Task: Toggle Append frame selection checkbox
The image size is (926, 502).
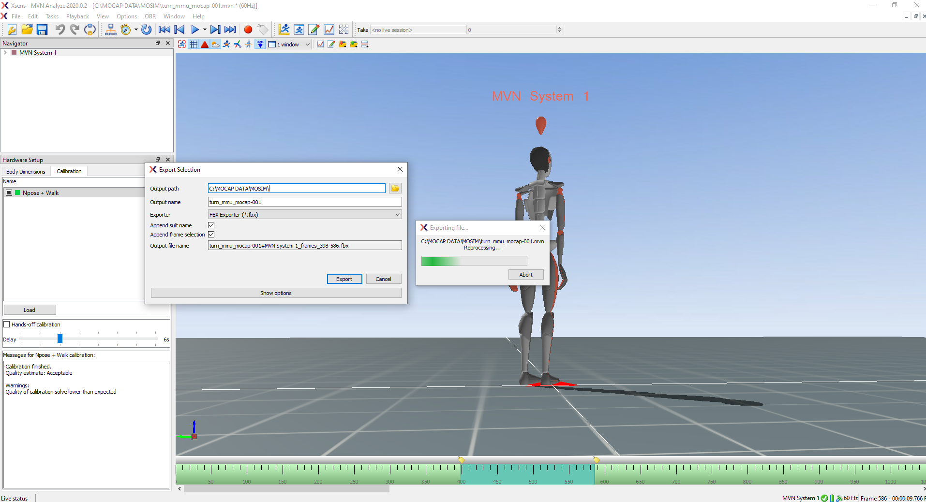Action: point(211,235)
